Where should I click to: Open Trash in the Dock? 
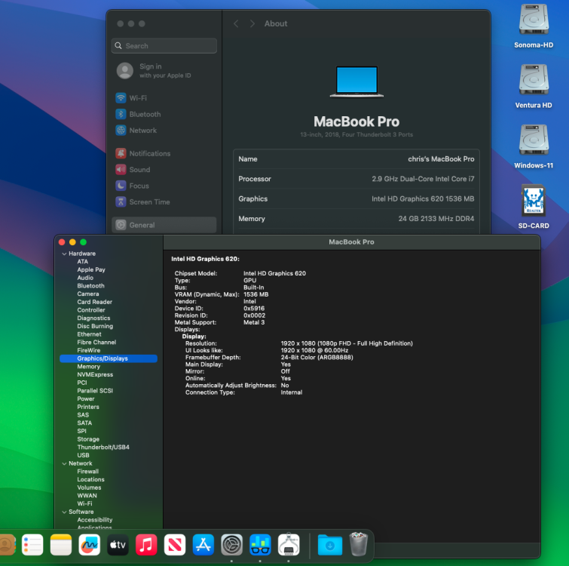click(359, 544)
